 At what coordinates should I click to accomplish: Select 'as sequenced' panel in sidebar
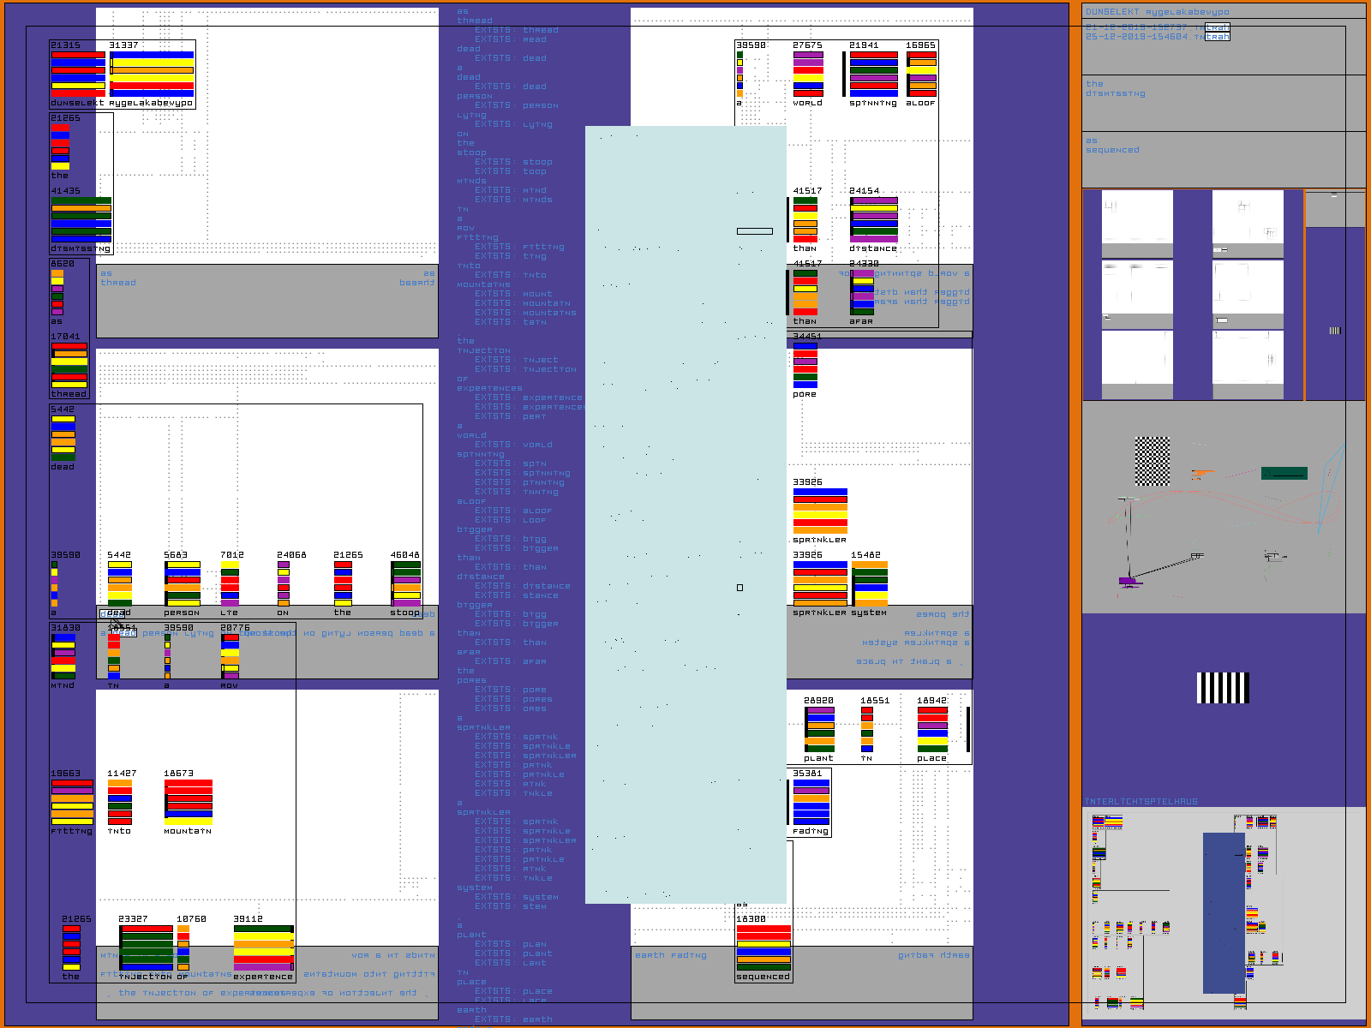(1223, 158)
